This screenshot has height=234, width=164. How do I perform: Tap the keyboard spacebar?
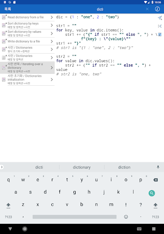coord(74,217)
